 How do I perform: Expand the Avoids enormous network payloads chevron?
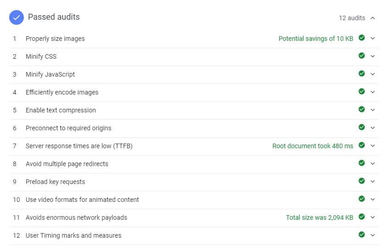[373, 217]
